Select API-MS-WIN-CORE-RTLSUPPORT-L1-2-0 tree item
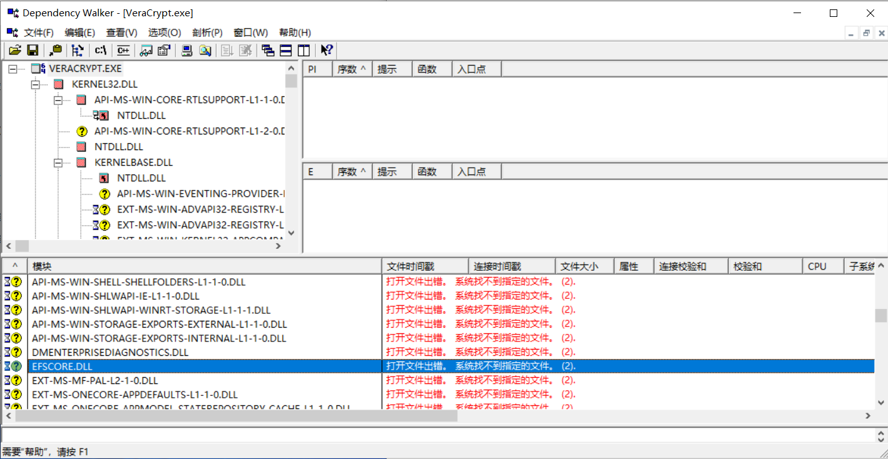Image resolution: width=888 pixels, height=459 pixels. 190,131
